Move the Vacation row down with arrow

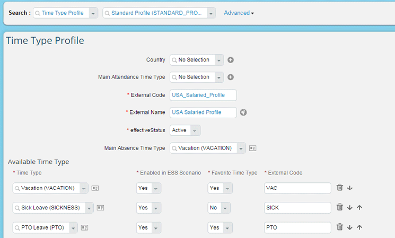[x=350, y=188]
